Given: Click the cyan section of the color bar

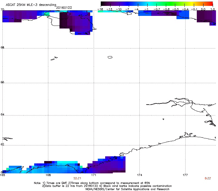Looking at the screenshot, I should pos(149,4).
